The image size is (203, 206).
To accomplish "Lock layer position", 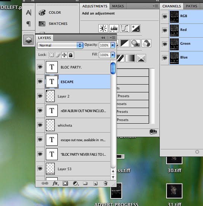I will click(x=64, y=55).
